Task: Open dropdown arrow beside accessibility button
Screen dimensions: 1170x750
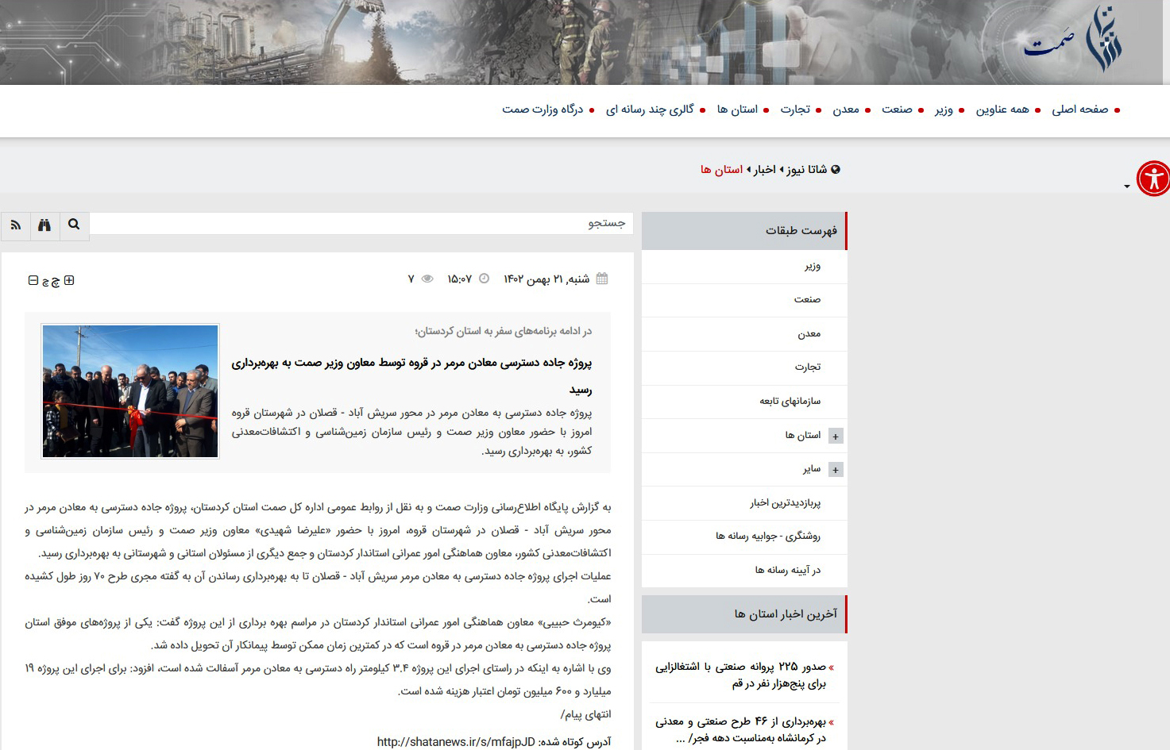Action: (x=1127, y=187)
